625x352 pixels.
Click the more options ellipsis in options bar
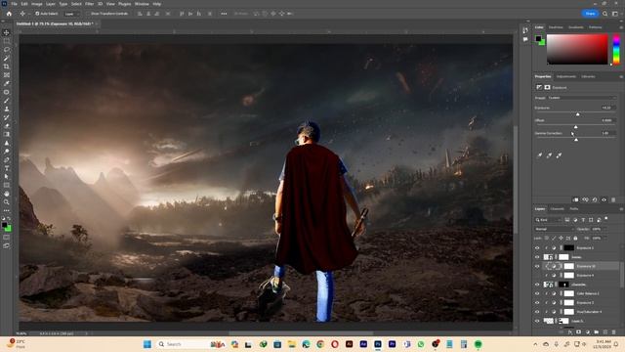tap(224, 14)
